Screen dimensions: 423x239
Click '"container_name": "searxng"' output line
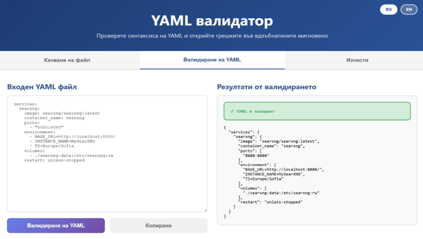coord(271,146)
